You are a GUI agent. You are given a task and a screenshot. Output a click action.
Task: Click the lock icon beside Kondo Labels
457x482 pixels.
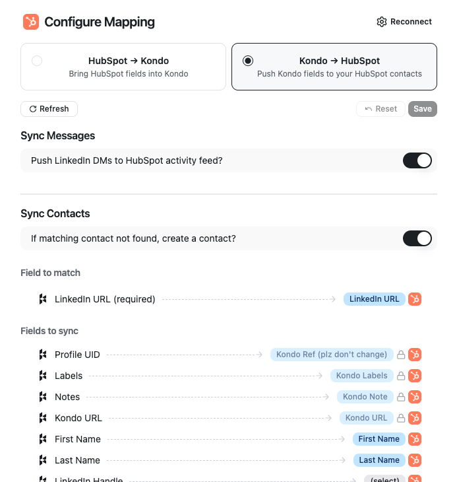pos(400,376)
